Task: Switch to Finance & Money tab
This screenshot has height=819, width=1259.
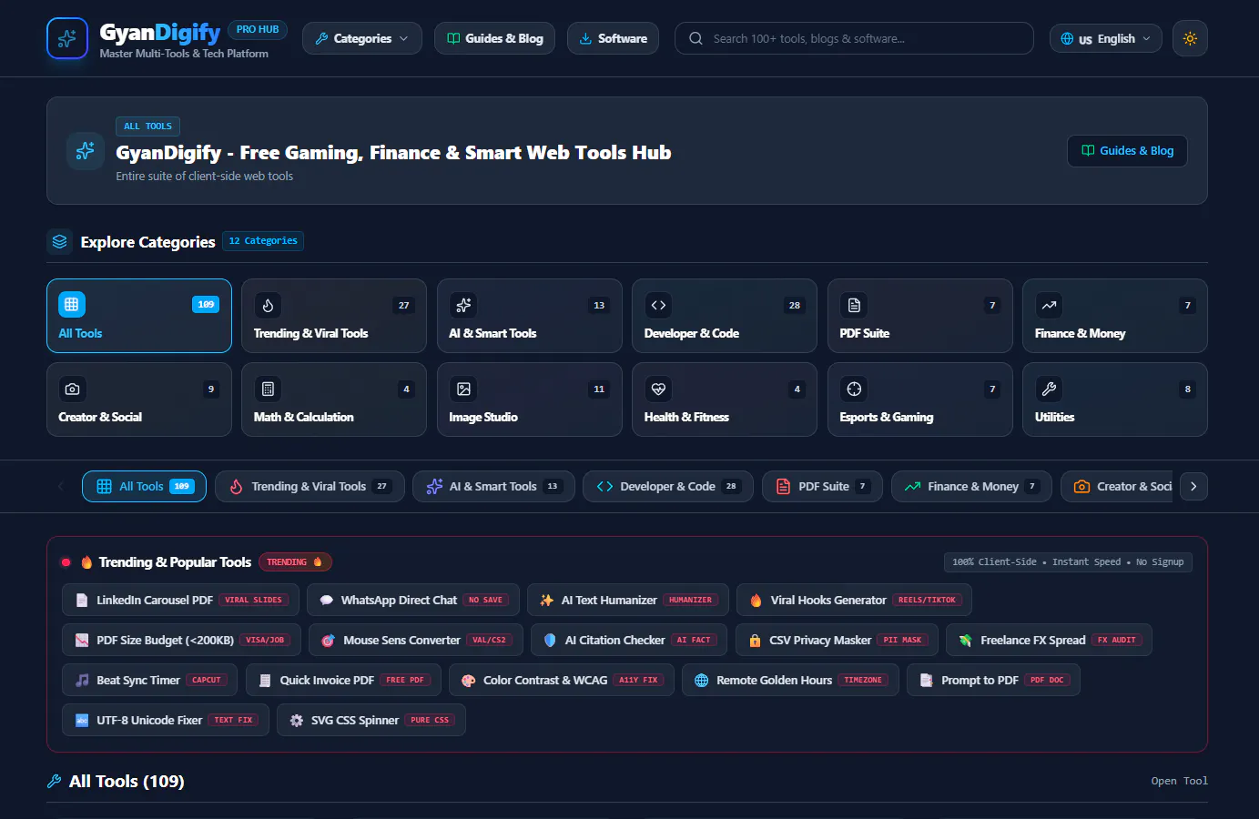Action: (x=971, y=487)
